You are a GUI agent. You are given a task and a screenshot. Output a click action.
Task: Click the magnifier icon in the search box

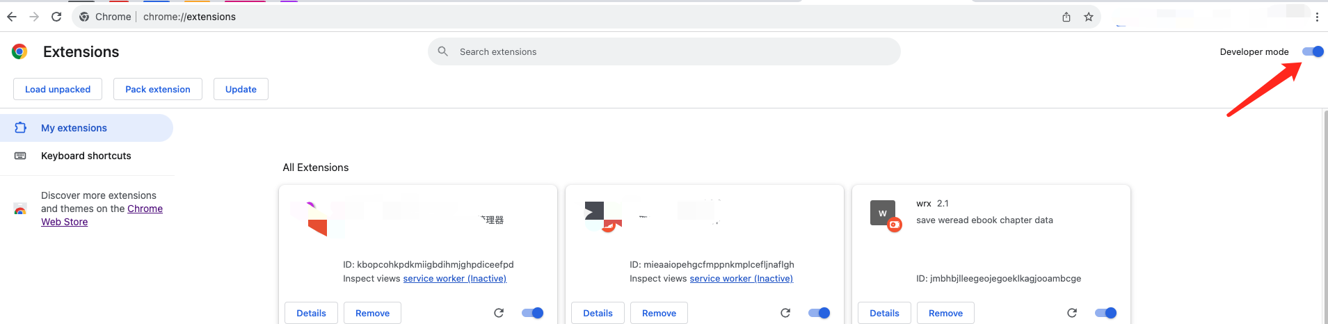[x=442, y=51]
